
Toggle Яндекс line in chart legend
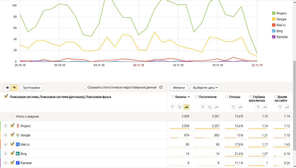coord(274,13)
